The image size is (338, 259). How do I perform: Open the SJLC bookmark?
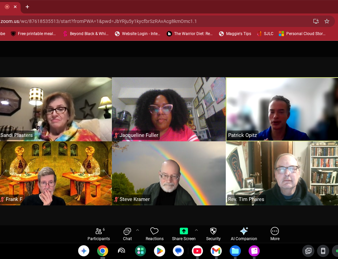(x=265, y=34)
